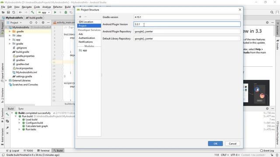This screenshot has height=157, width=280.
Task: Open the Refactor menu
Action: point(58,7)
